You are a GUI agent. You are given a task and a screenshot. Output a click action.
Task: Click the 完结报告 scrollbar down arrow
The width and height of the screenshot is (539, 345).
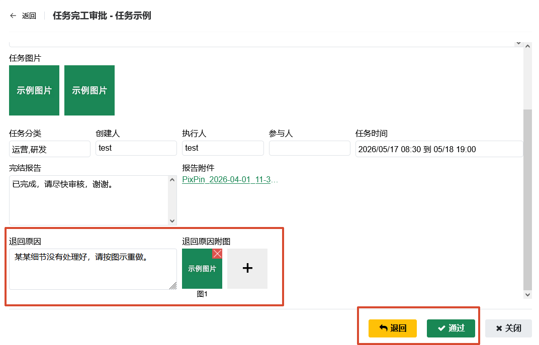point(172,221)
